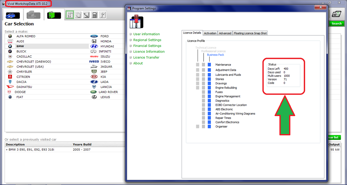
Task: Select LAND ROVER from the make list
Action: tap(108, 92)
